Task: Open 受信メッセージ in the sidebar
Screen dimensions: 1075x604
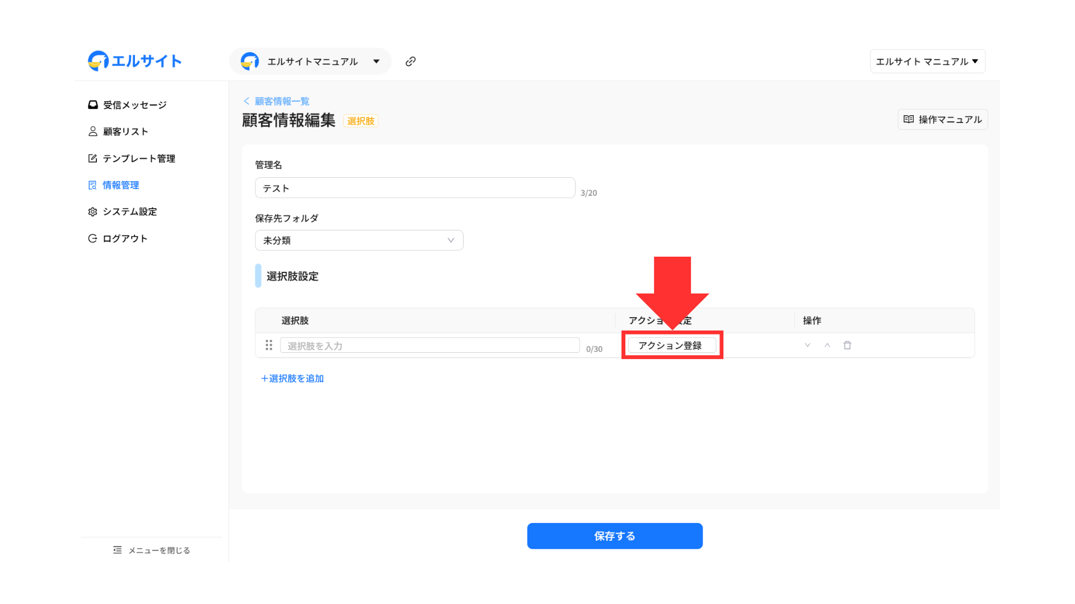Action: 134,105
